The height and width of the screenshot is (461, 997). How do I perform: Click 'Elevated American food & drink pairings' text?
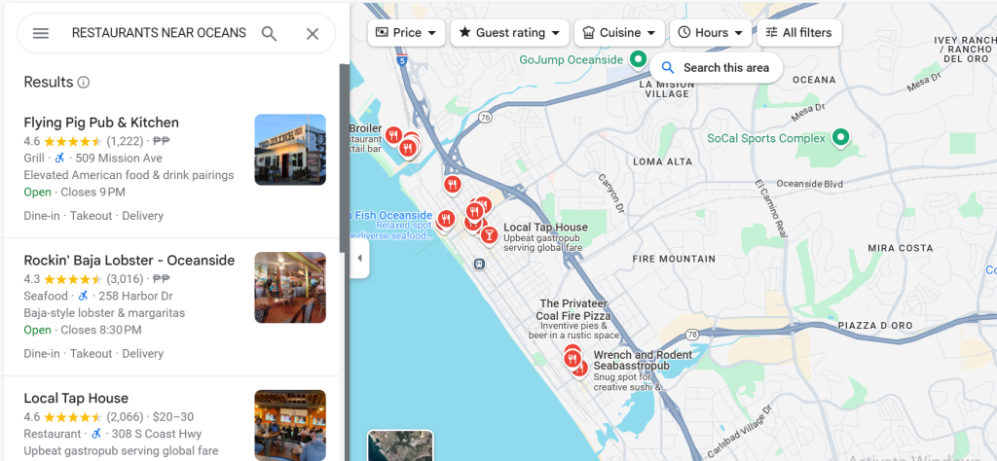[x=129, y=175]
